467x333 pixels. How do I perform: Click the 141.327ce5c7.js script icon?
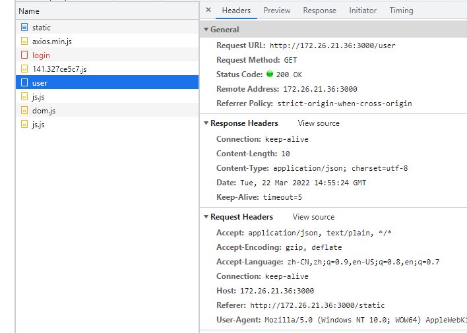24,69
